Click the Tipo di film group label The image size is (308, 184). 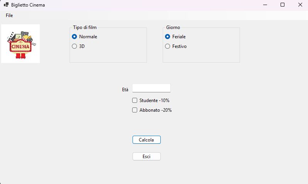[85, 27]
